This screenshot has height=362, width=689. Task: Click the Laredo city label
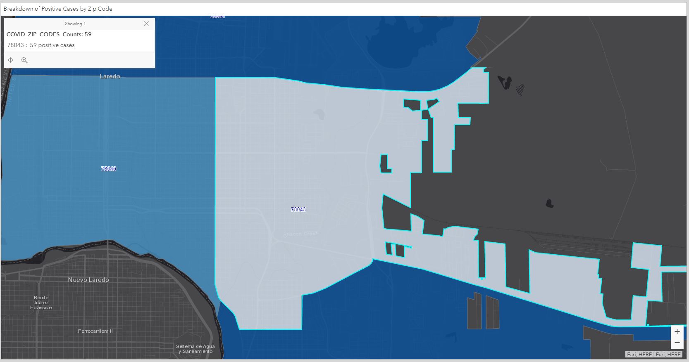tap(110, 76)
